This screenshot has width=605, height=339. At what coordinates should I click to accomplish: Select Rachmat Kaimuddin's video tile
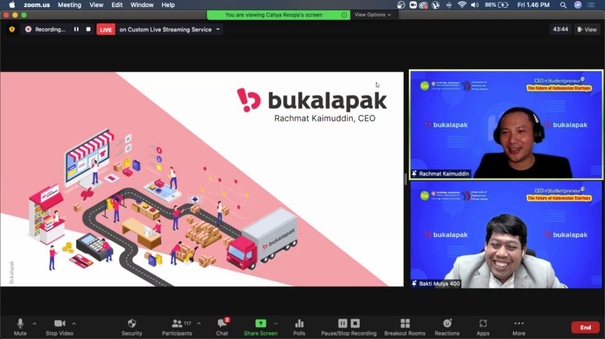click(x=506, y=124)
